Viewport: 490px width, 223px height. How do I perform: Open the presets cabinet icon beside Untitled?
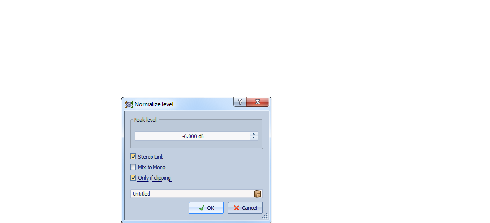tap(257, 194)
